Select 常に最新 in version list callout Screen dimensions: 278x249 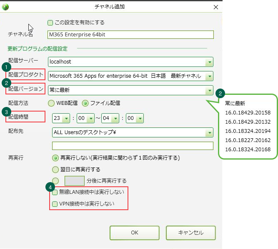(x=235, y=104)
